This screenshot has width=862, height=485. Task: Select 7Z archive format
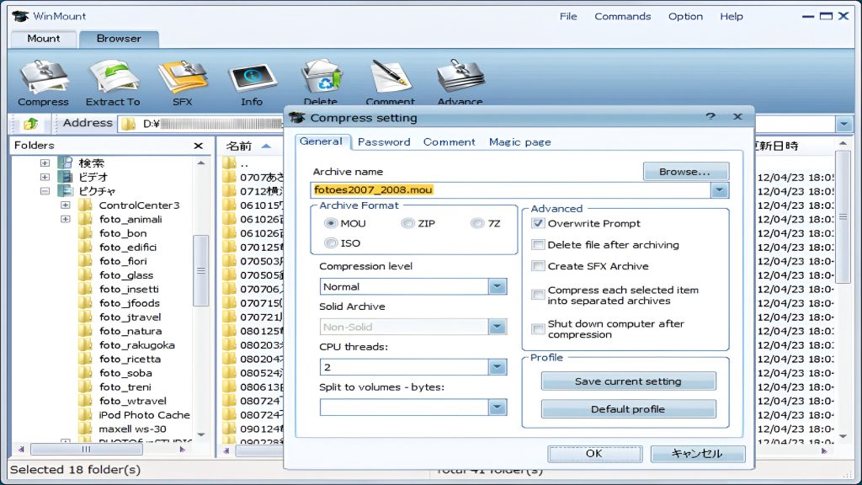(476, 223)
